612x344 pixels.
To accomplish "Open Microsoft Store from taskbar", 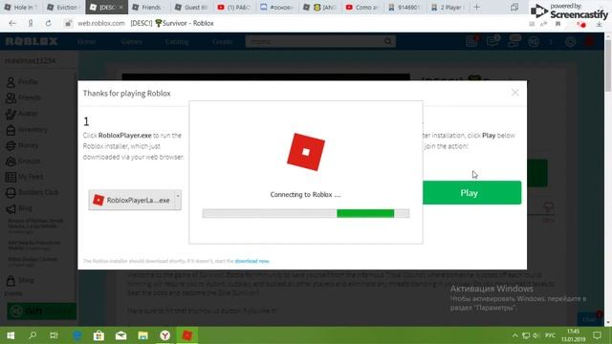I will coord(98,335).
